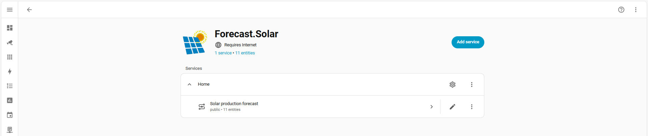The height and width of the screenshot is (136, 648).
Task: Expand Solar production forecast with the chevron
Action: click(431, 107)
